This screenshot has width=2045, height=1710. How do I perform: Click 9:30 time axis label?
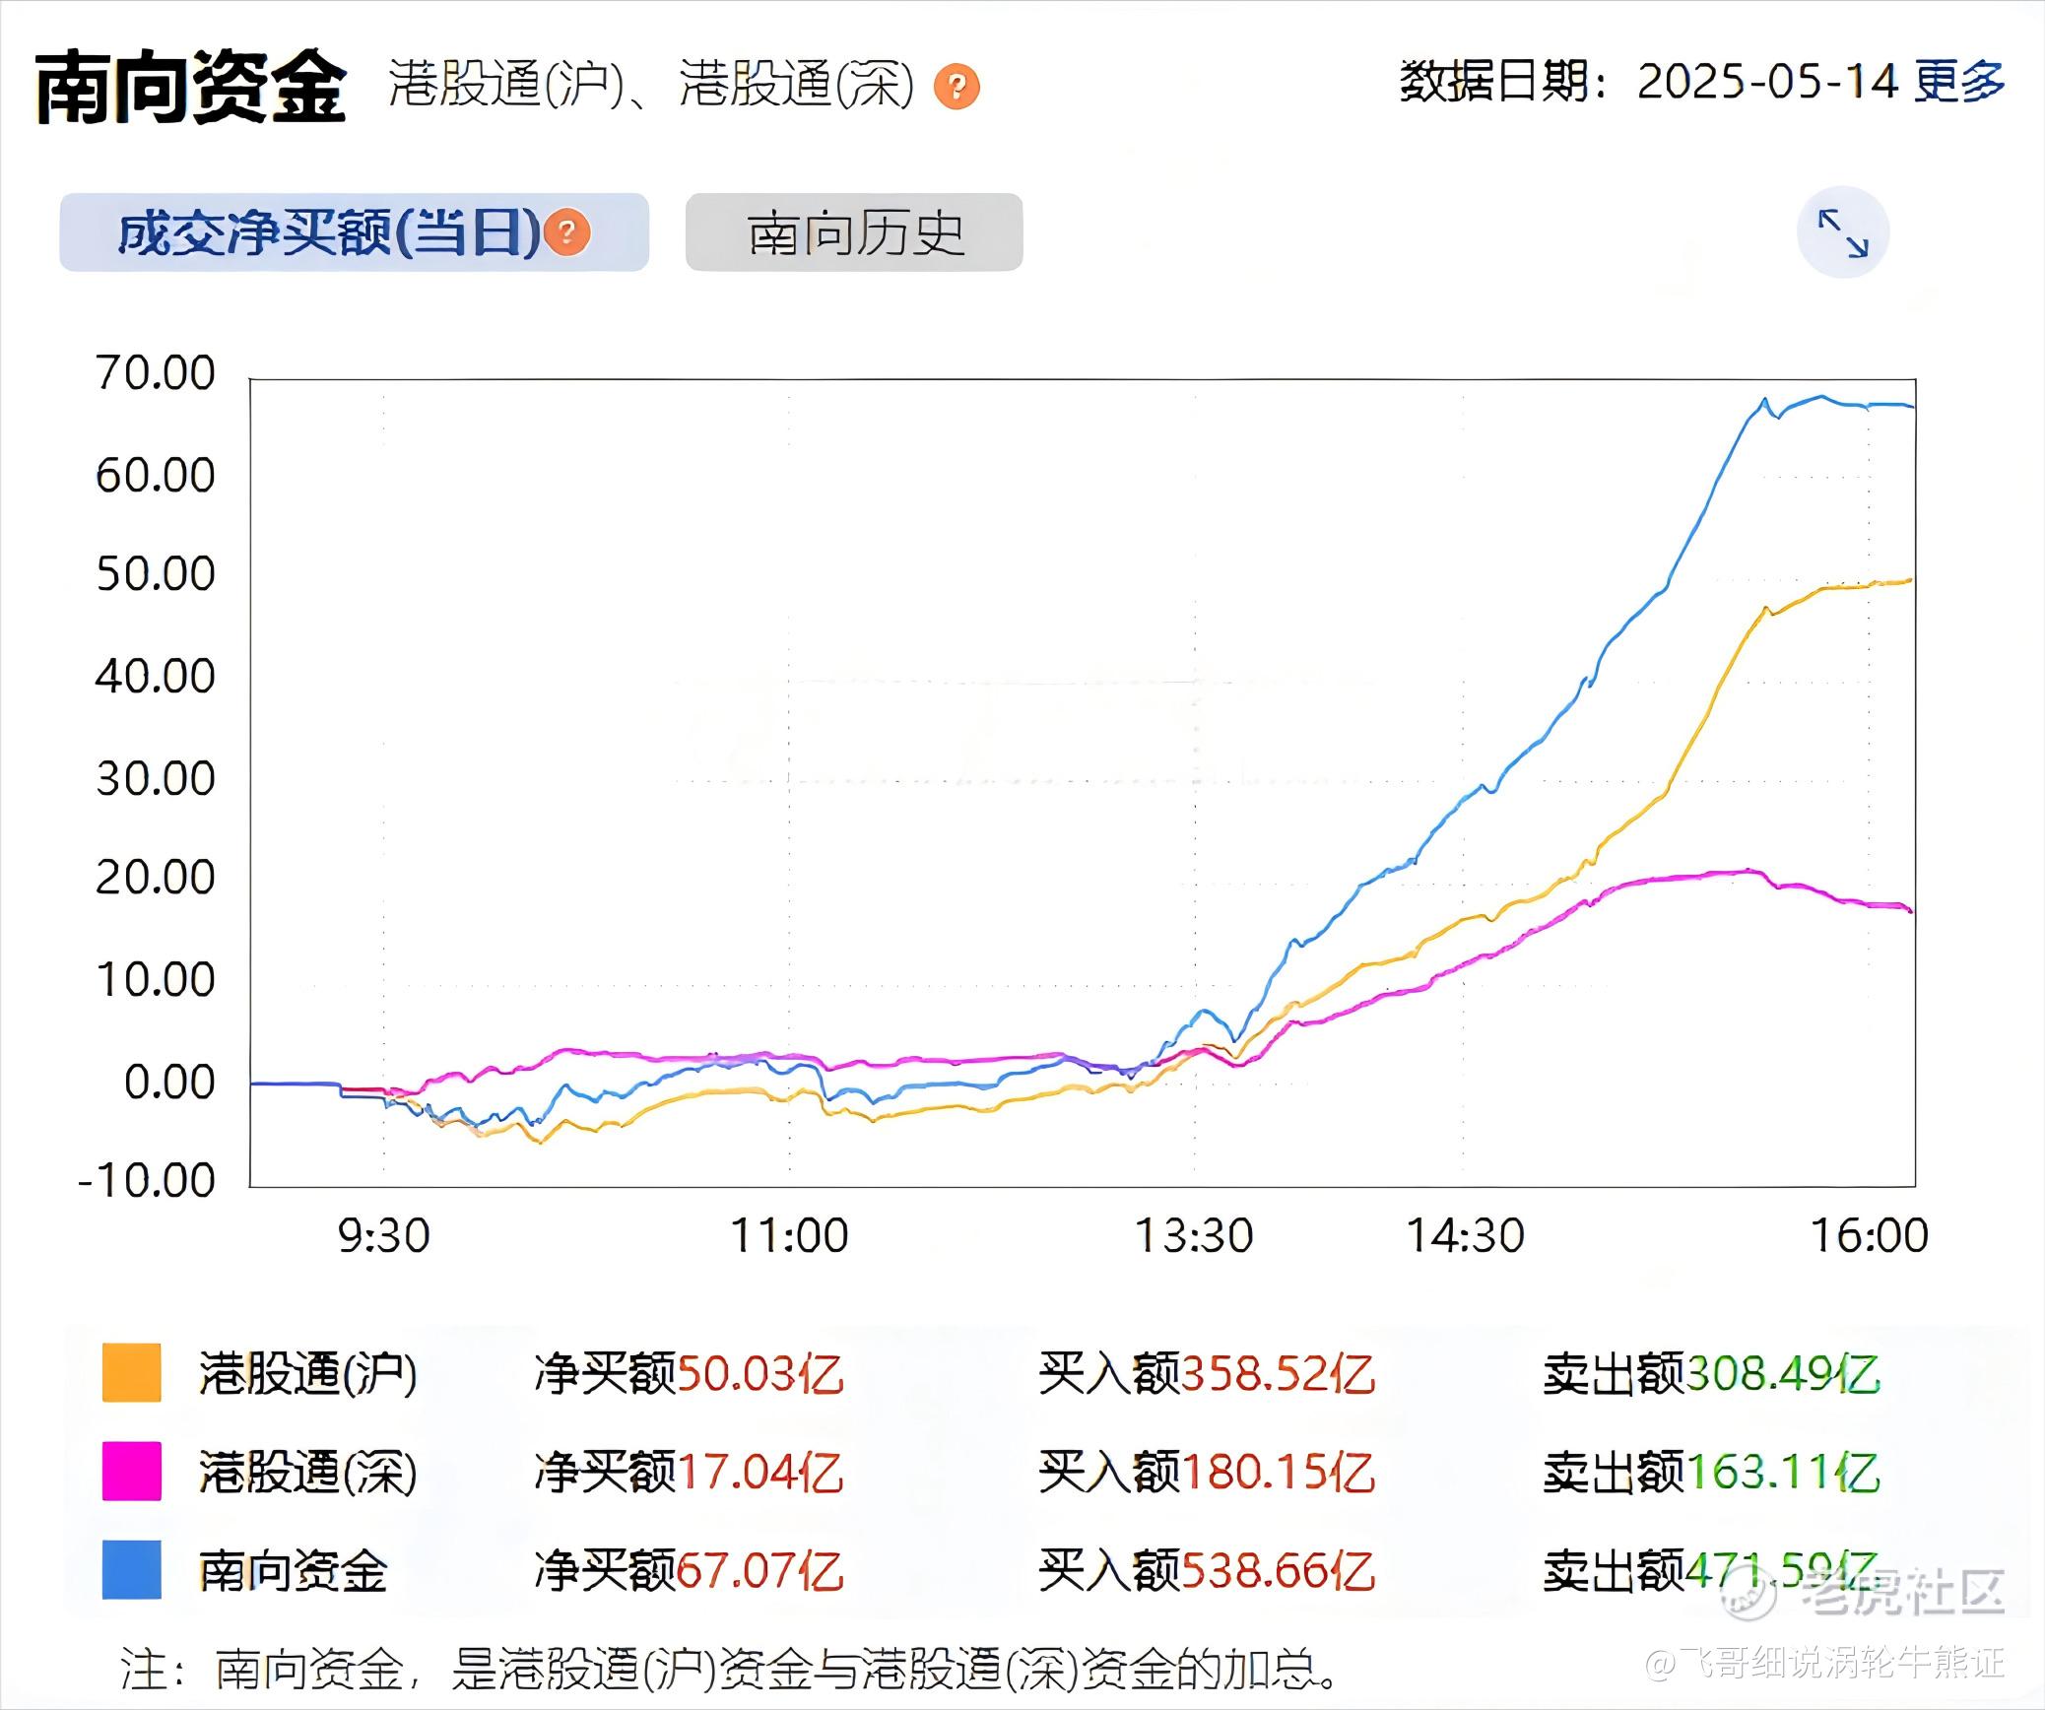pyautogui.click(x=383, y=1235)
